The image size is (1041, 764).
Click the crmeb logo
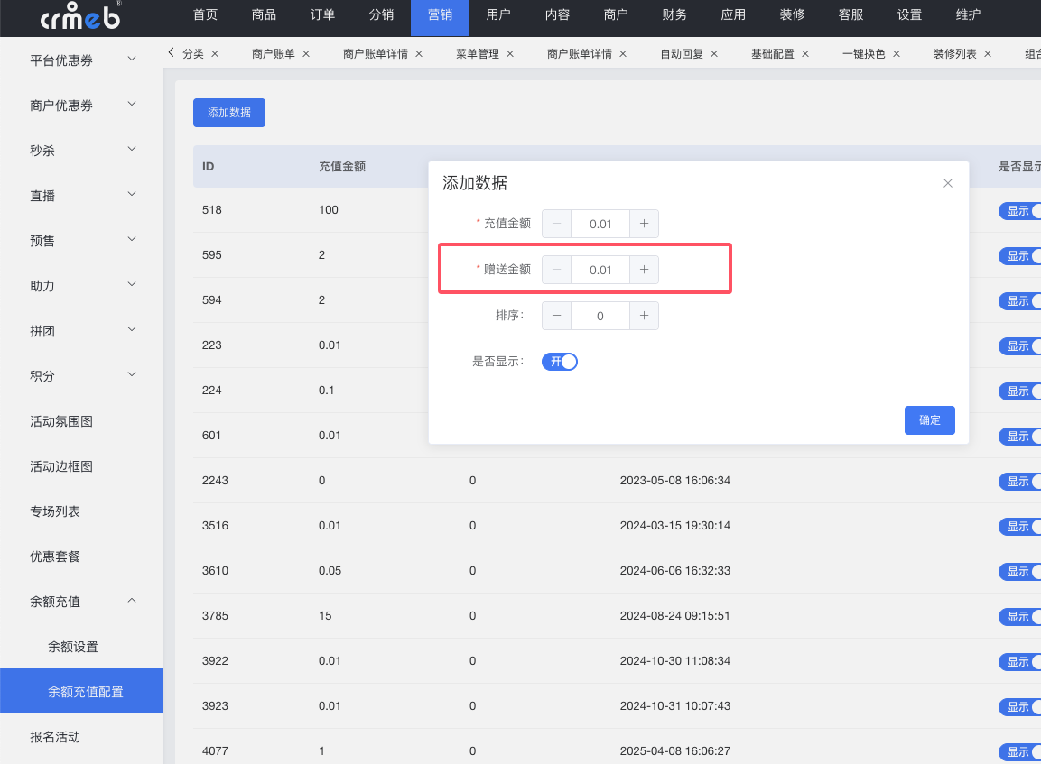(x=81, y=16)
